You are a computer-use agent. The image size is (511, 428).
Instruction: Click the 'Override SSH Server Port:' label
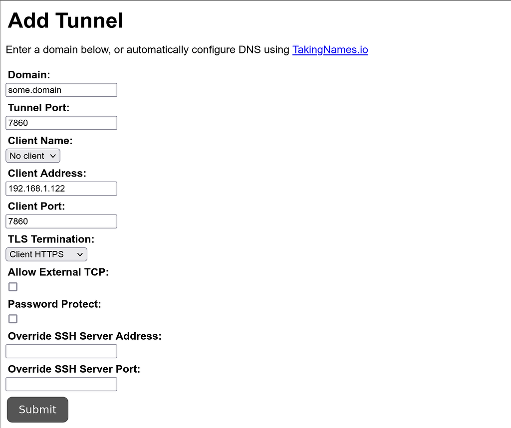tap(74, 369)
